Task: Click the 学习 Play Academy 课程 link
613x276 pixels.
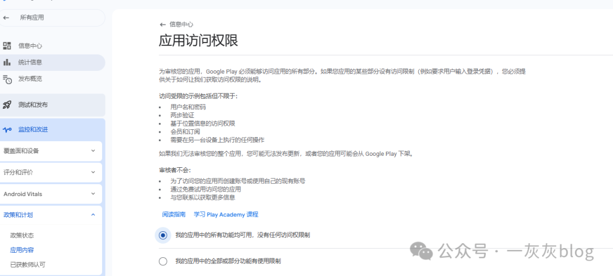Action: click(226, 214)
